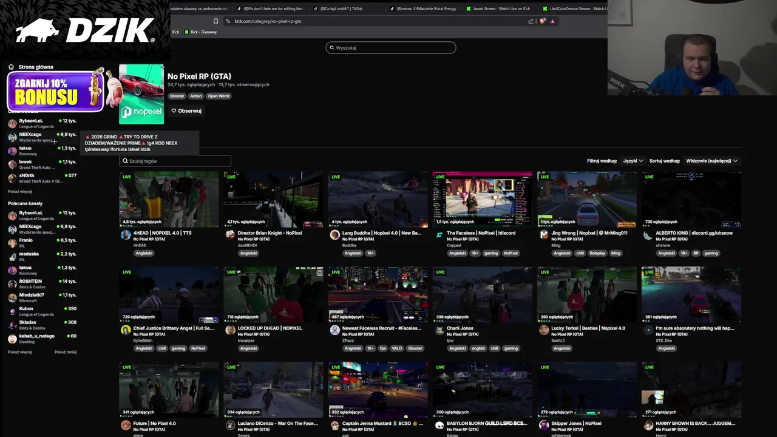Click the Szukaj tagów tag search field
The image size is (777, 437).
175,161
